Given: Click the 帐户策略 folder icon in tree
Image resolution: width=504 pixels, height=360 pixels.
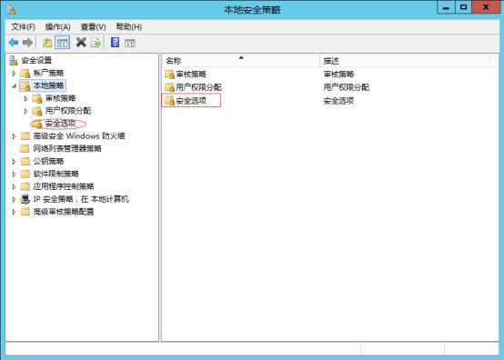Looking at the screenshot, I should point(25,74).
